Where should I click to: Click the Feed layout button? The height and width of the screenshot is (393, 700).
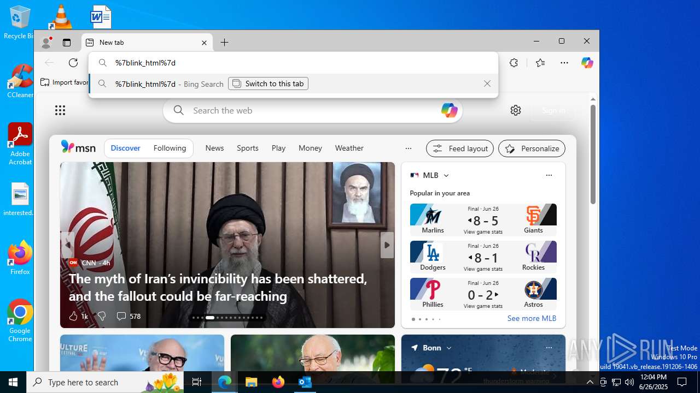coord(460,148)
